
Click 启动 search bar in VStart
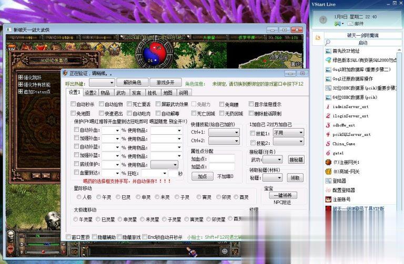pos(362,43)
